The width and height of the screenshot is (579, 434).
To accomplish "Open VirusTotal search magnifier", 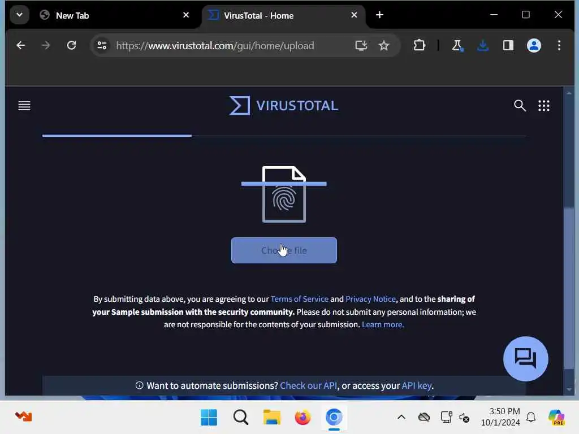I will [520, 106].
